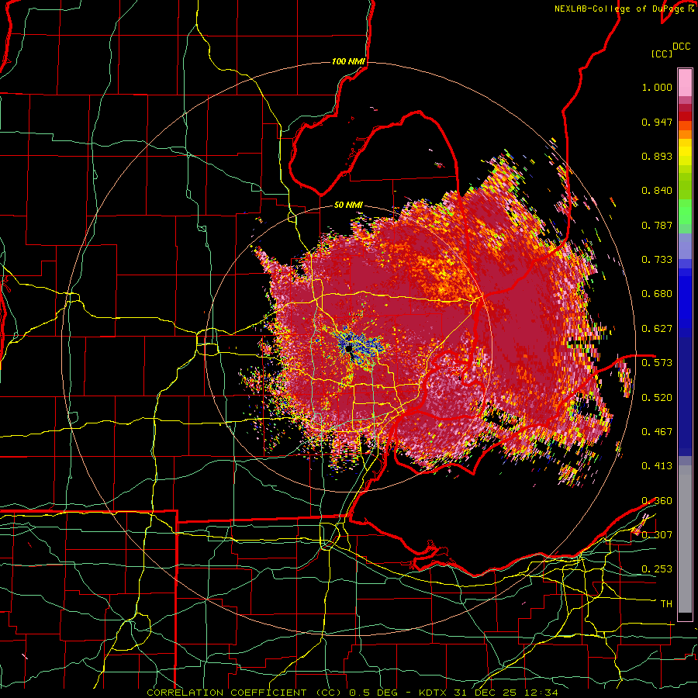Select the 0.253 scale value
The image size is (698, 698).
pos(657,569)
